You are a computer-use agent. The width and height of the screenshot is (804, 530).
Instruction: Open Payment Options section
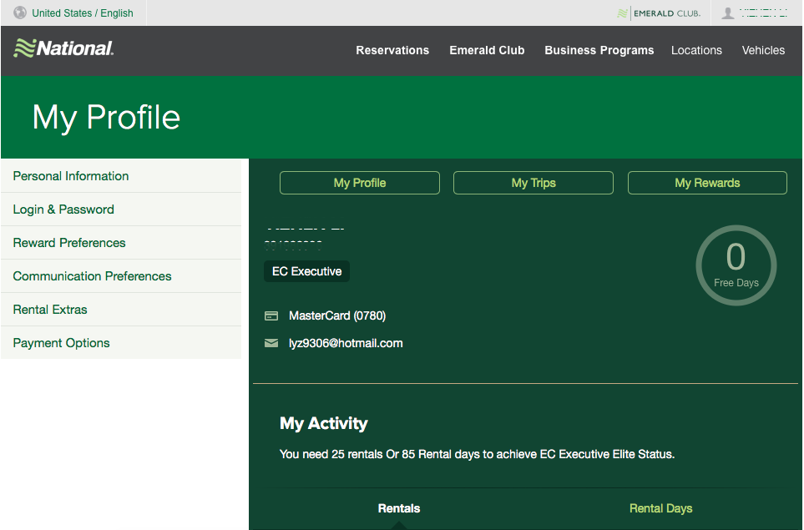click(x=121, y=343)
